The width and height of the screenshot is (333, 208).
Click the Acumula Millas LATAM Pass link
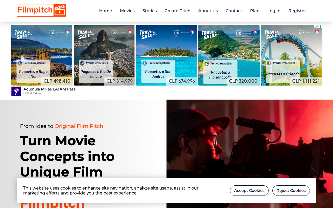pyautogui.click(x=49, y=89)
